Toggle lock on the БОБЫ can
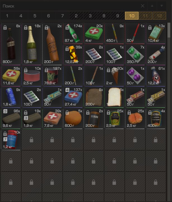The image size is (172, 202). pyautogui.click(x=150, y=112)
